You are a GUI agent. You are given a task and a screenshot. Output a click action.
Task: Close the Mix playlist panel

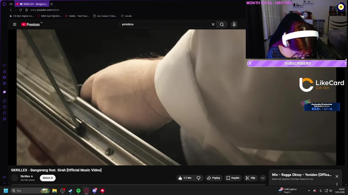point(337,176)
